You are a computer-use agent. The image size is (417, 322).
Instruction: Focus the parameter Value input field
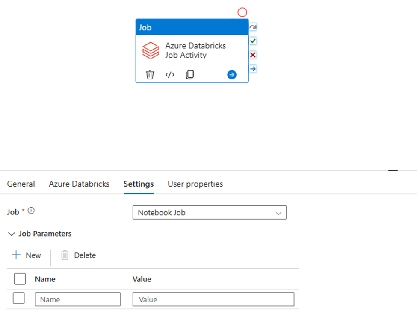(213, 299)
